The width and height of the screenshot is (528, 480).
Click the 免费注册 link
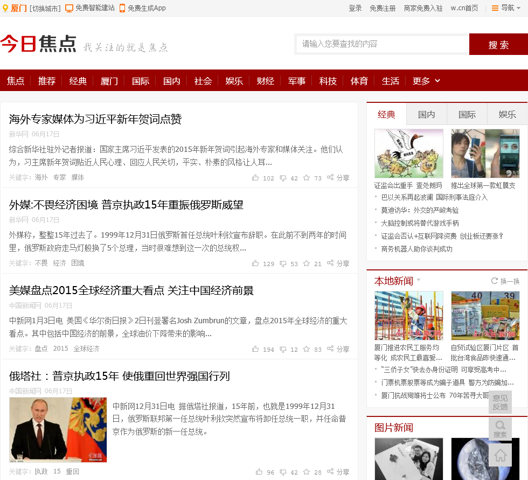(383, 8)
